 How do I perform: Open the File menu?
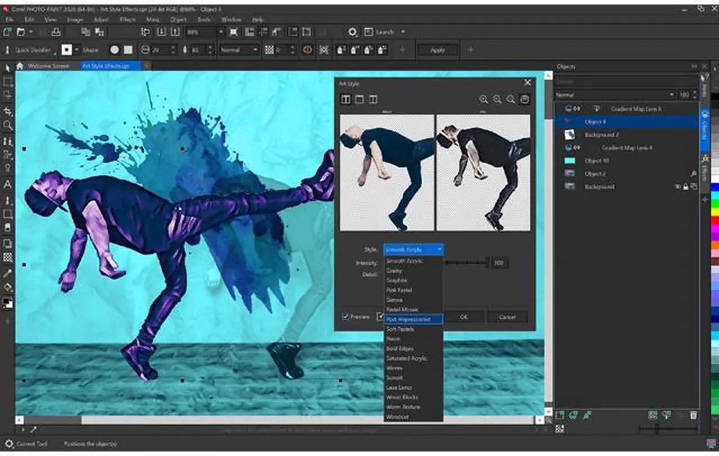(x=9, y=19)
